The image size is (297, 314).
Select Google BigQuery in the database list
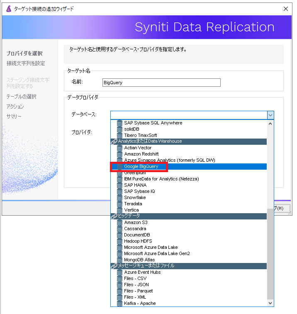click(x=189, y=166)
